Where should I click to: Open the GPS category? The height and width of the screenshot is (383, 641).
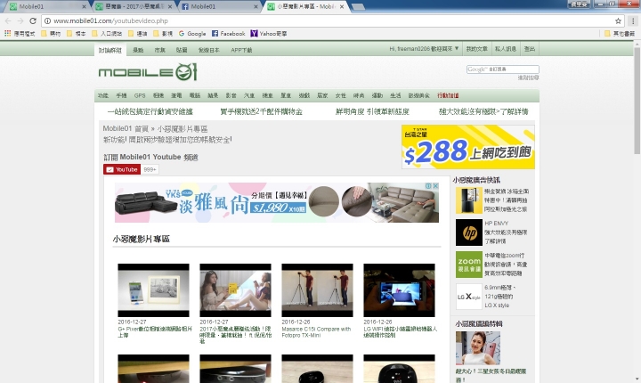140,95
